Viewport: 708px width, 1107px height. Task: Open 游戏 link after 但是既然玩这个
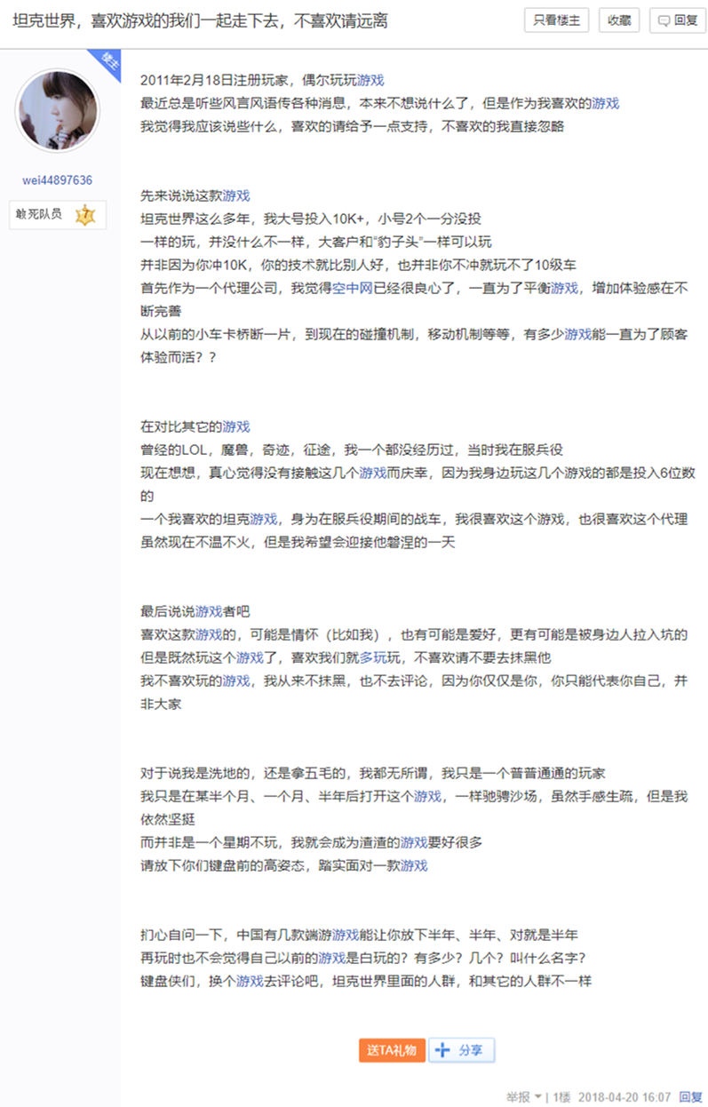250,657
